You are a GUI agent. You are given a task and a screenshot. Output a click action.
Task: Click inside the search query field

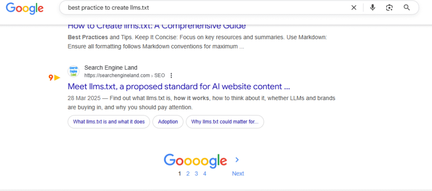pos(202,8)
